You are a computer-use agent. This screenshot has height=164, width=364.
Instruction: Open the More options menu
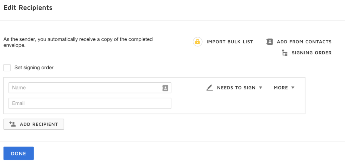click(284, 88)
